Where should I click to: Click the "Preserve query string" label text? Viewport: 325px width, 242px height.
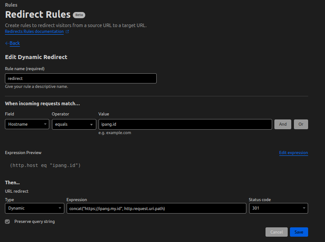click(x=35, y=222)
